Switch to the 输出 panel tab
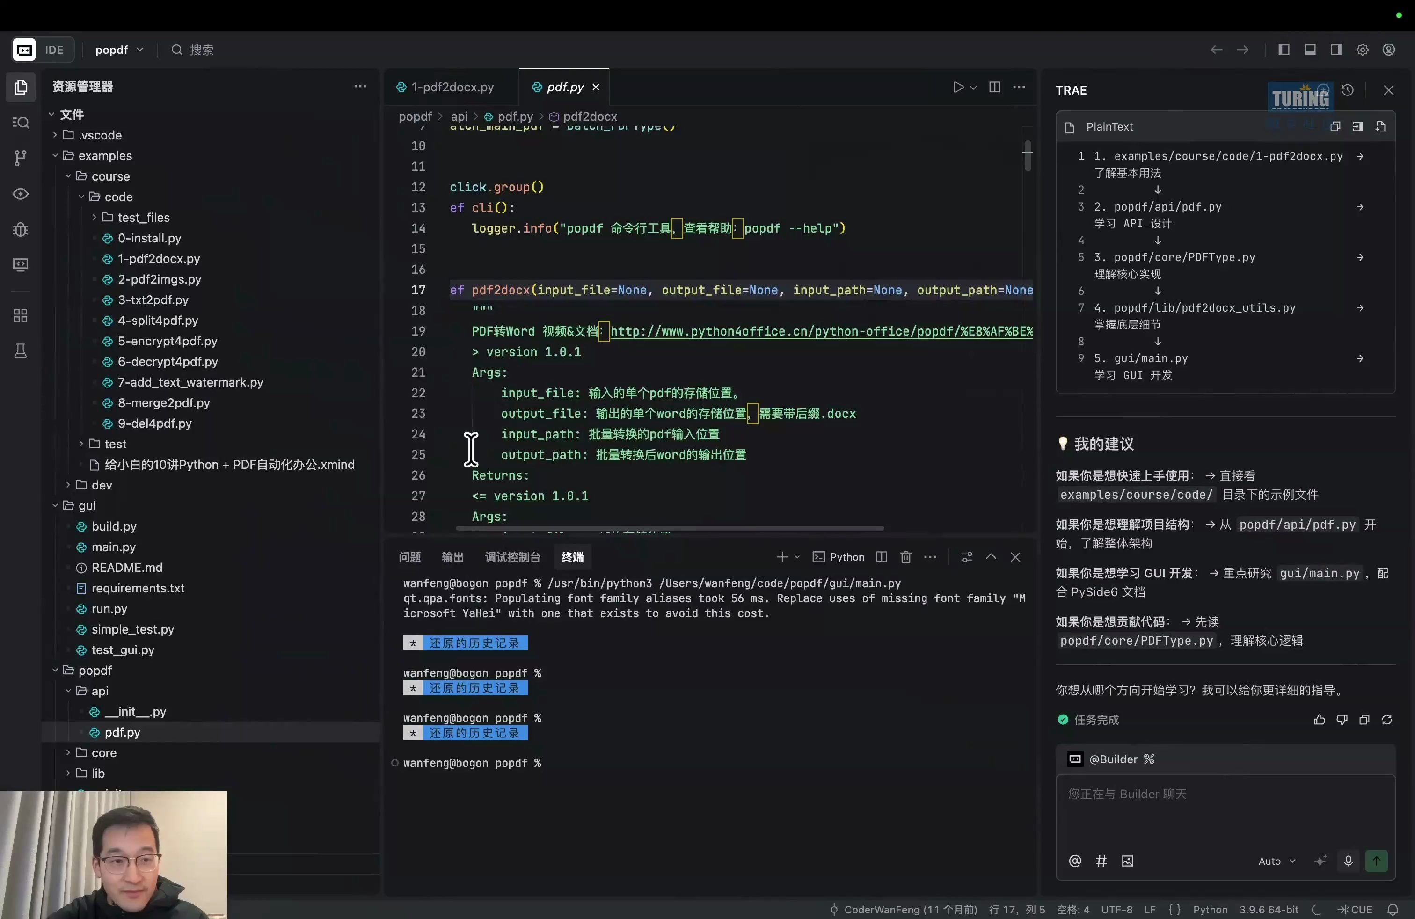Viewport: 1415px width, 919px height. click(x=452, y=557)
